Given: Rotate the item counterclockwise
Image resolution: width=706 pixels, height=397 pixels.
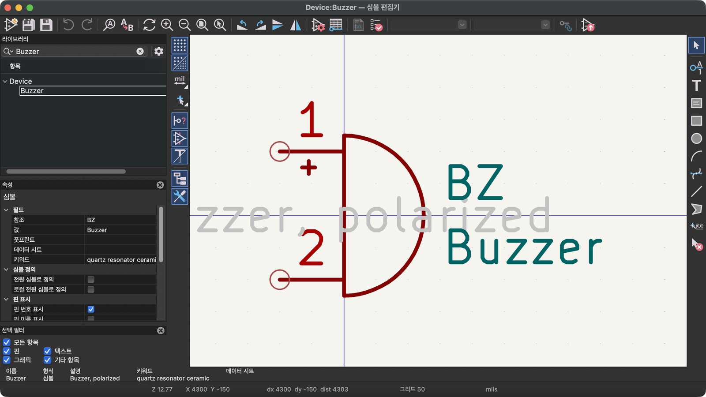Looking at the screenshot, I should [x=242, y=25].
